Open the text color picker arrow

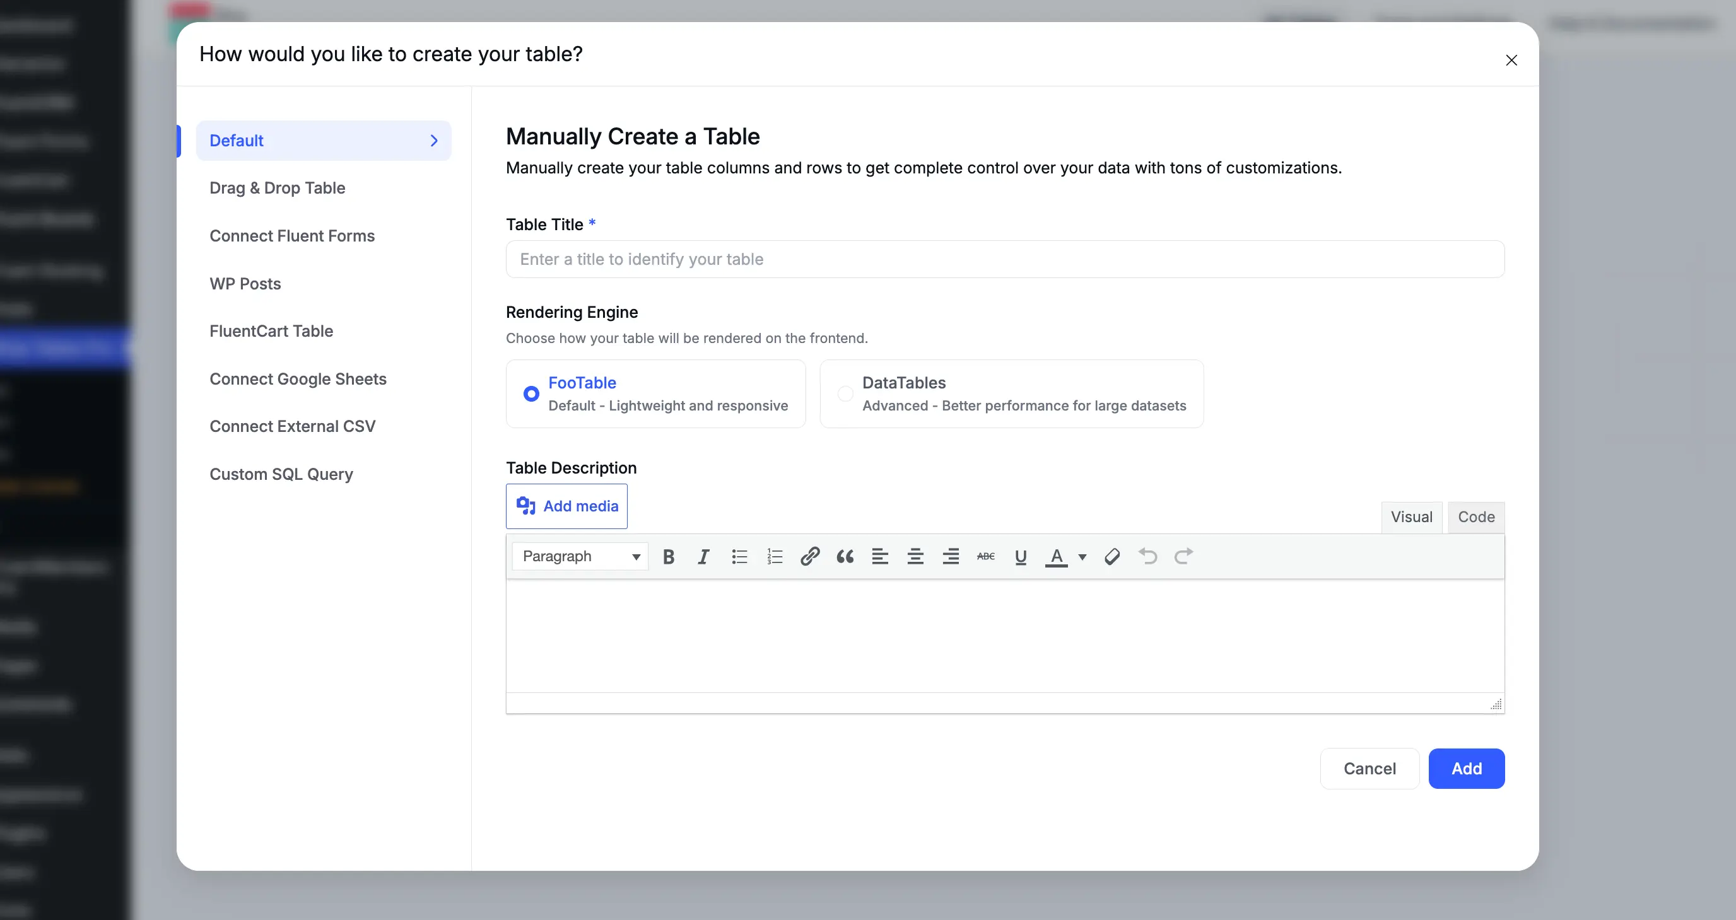[x=1082, y=557]
